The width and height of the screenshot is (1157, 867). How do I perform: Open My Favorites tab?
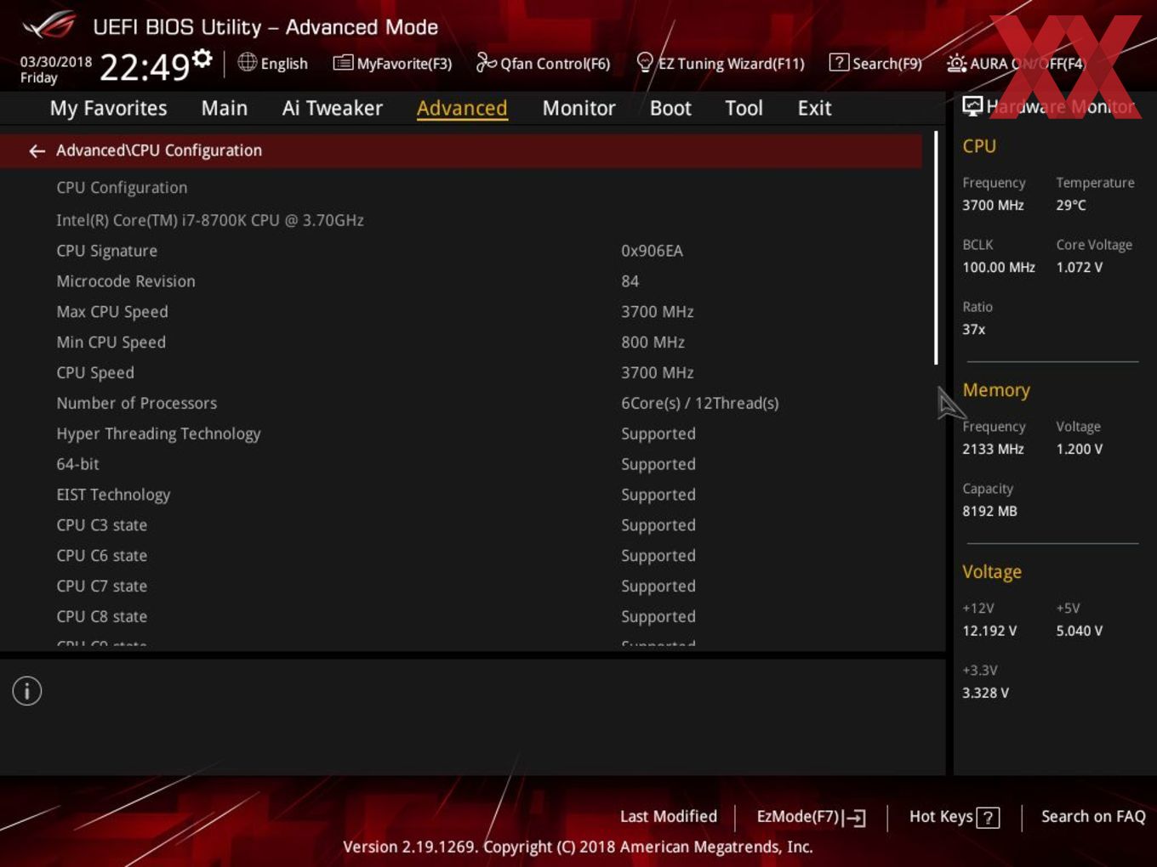[108, 108]
